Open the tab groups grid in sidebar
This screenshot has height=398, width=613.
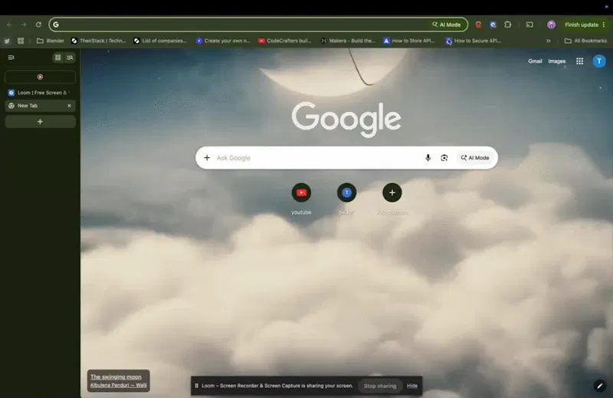(x=58, y=58)
